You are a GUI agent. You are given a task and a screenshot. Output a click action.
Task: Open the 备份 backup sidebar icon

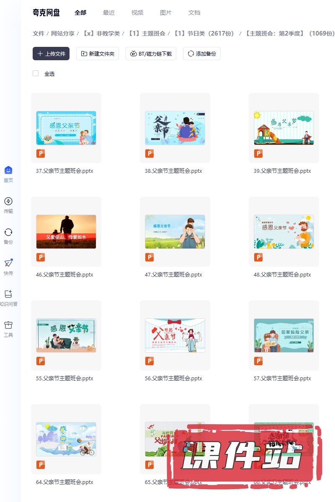click(x=8, y=232)
